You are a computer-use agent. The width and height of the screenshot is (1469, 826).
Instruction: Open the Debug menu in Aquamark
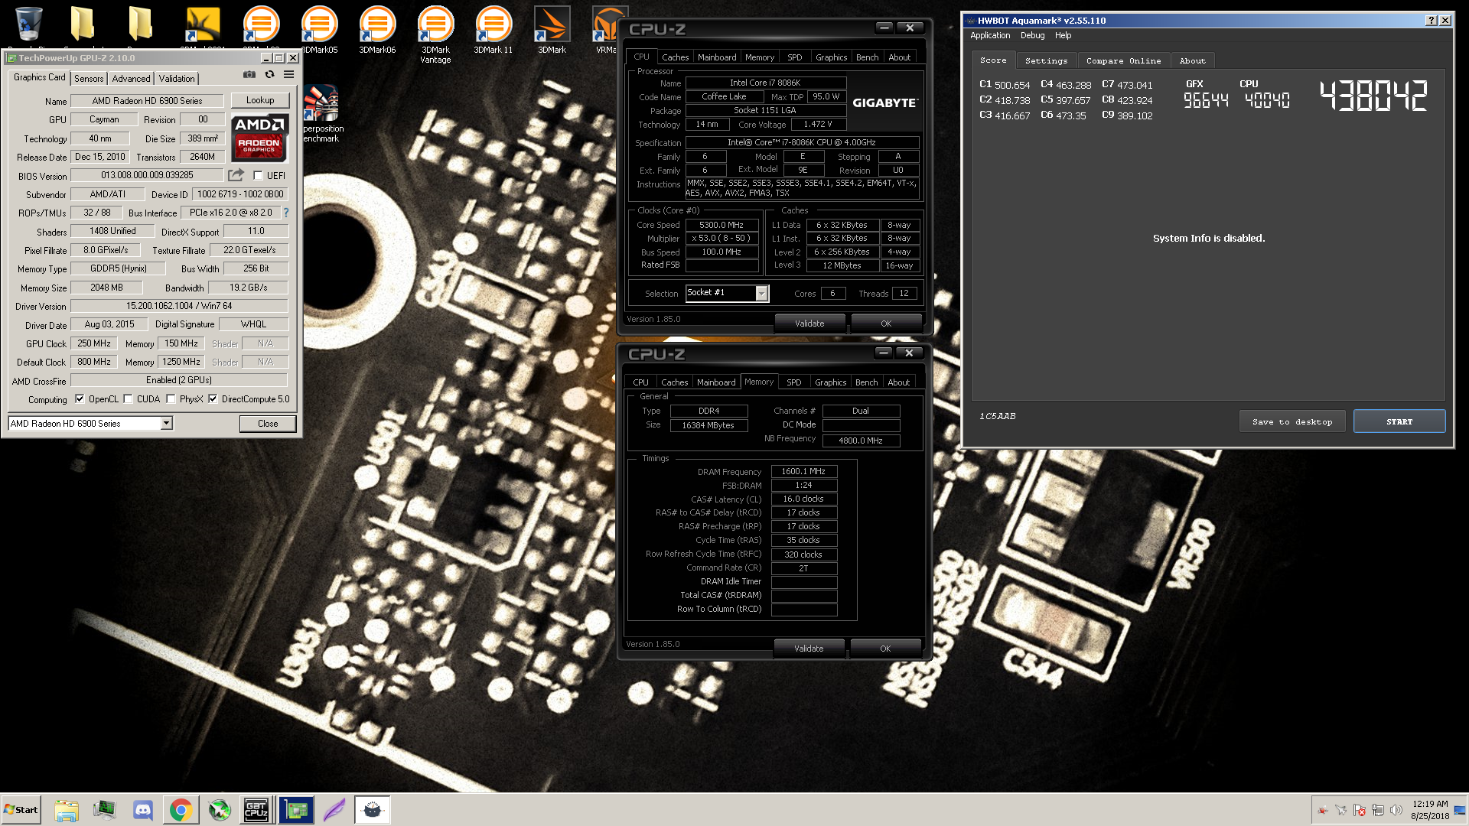click(1032, 35)
